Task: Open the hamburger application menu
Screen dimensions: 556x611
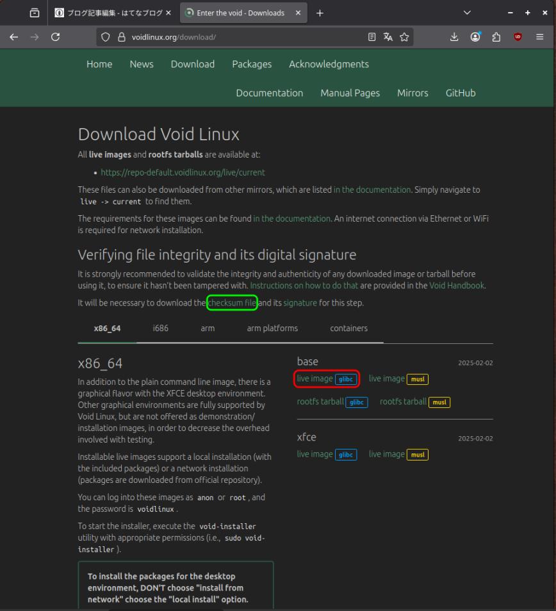Action: pyautogui.click(x=539, y=37)
